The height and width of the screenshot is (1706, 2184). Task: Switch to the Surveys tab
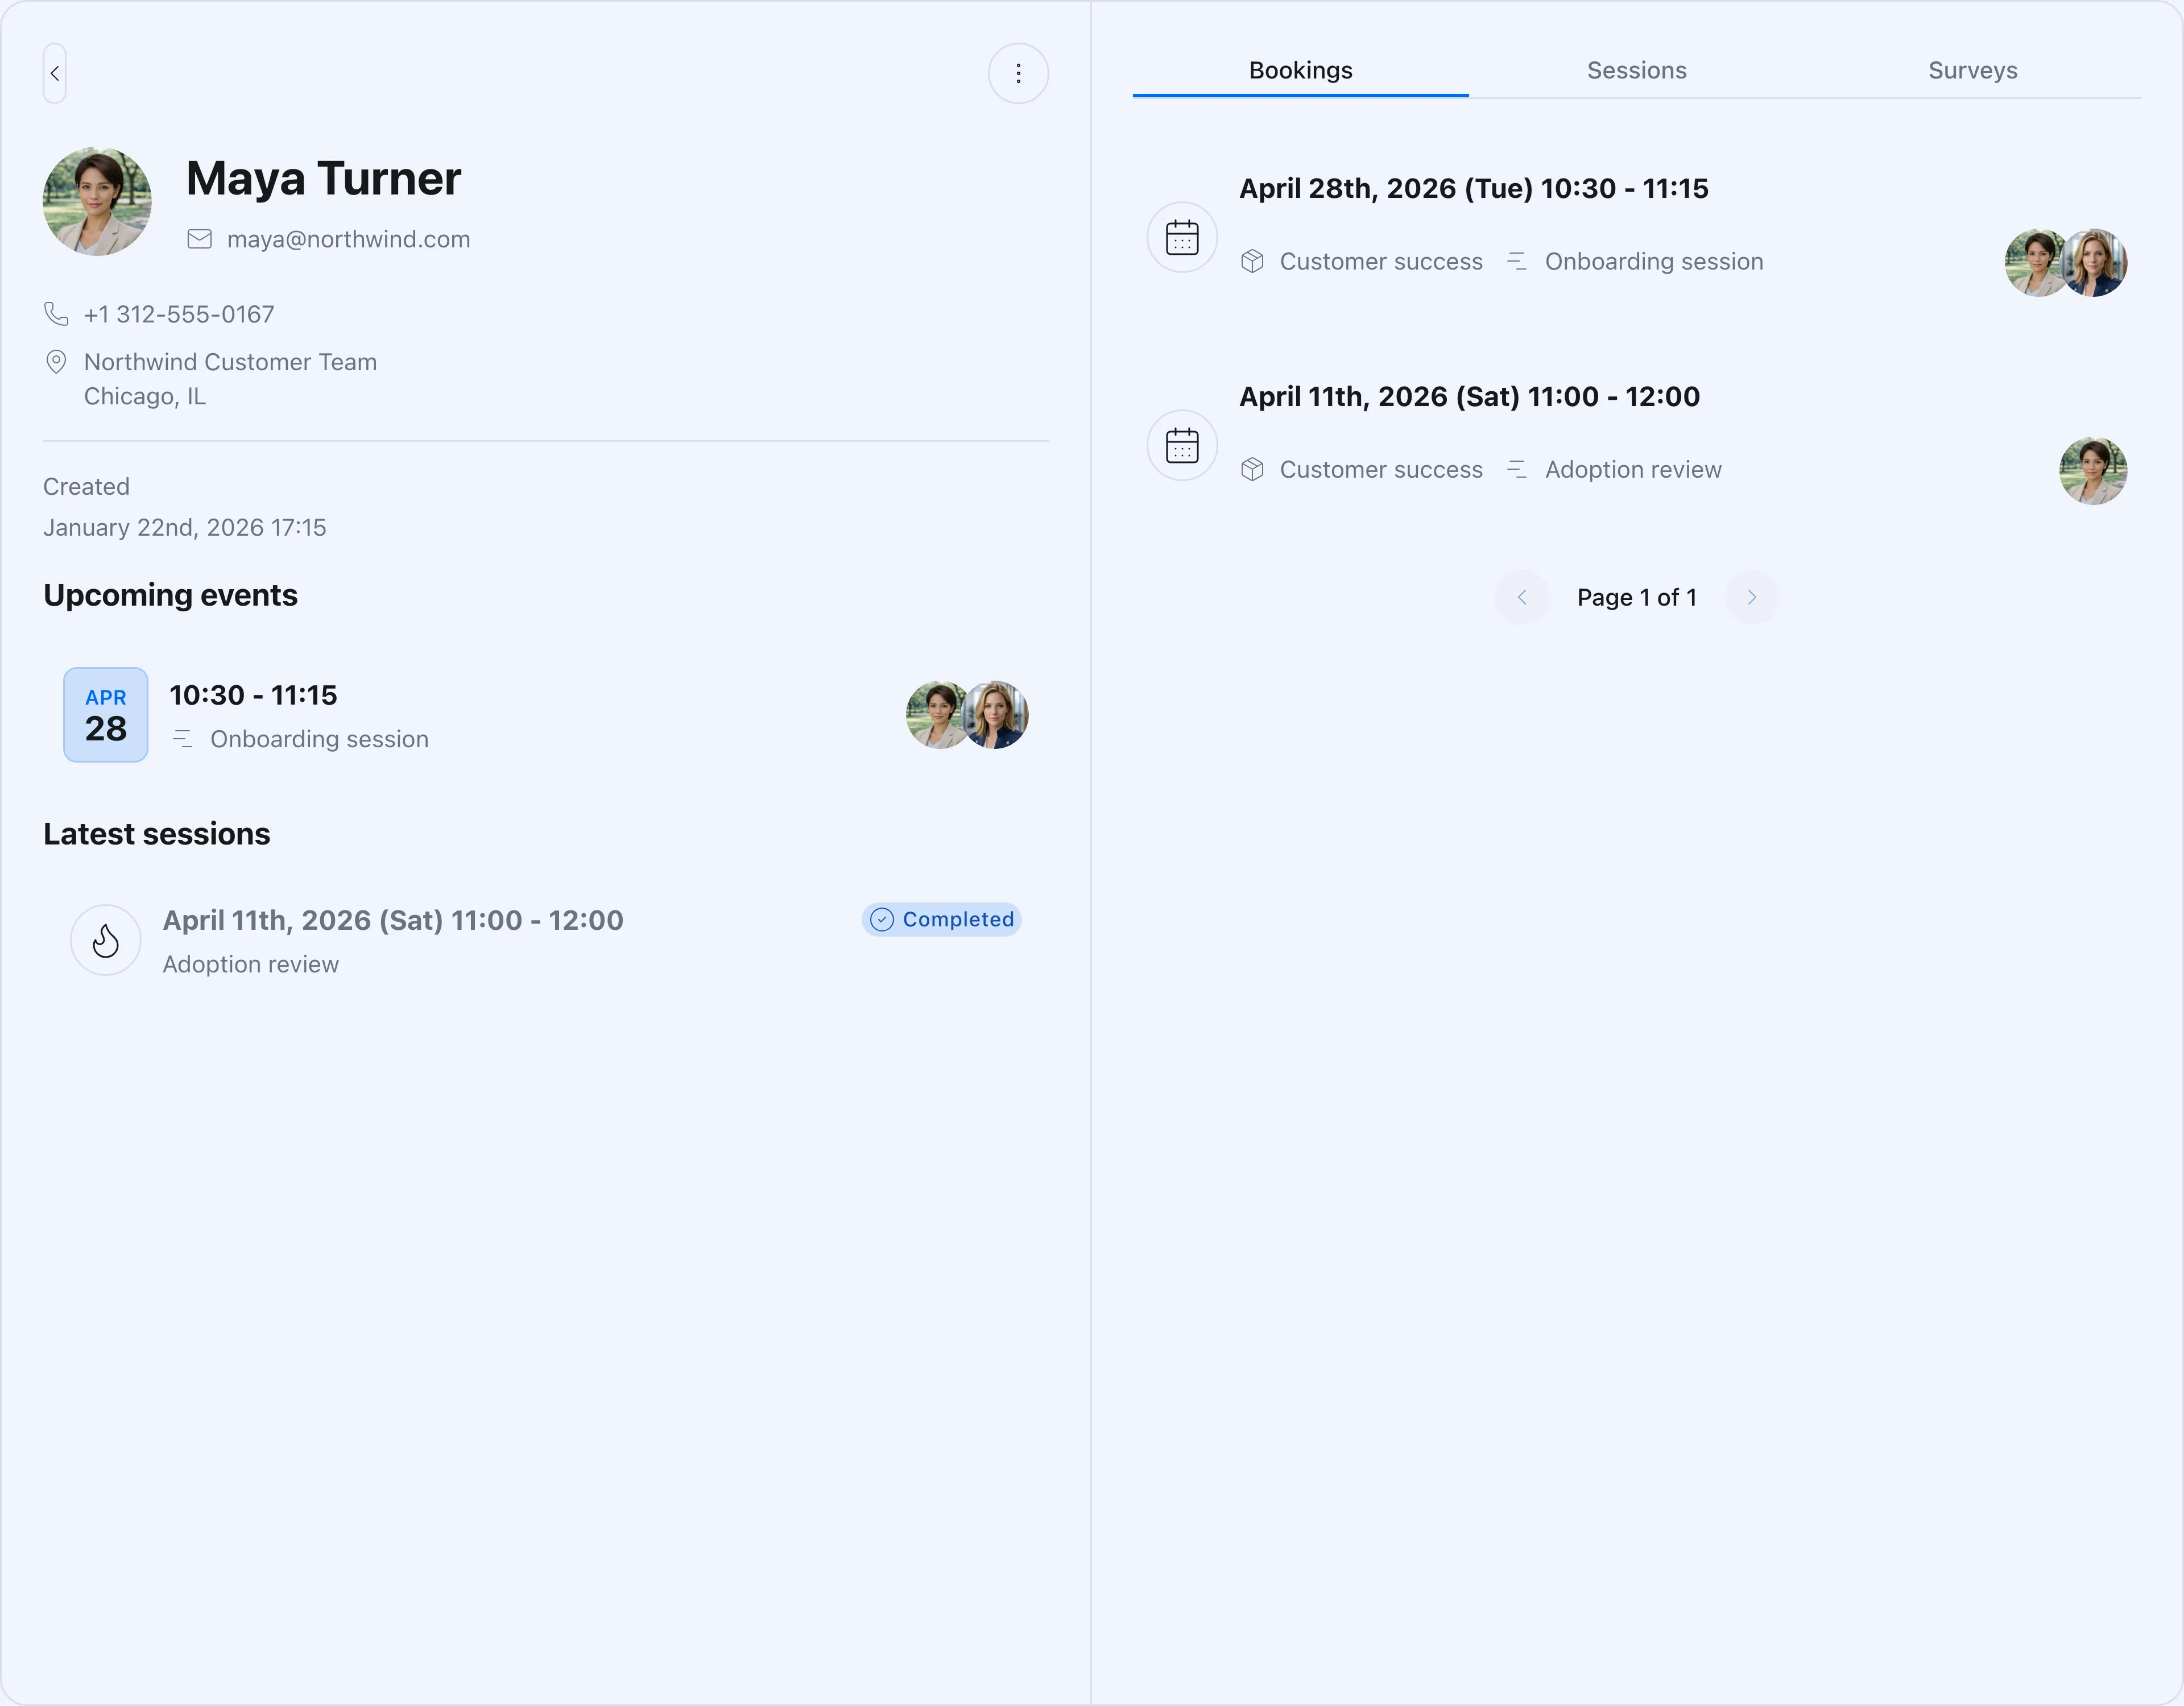(1972, 70)
